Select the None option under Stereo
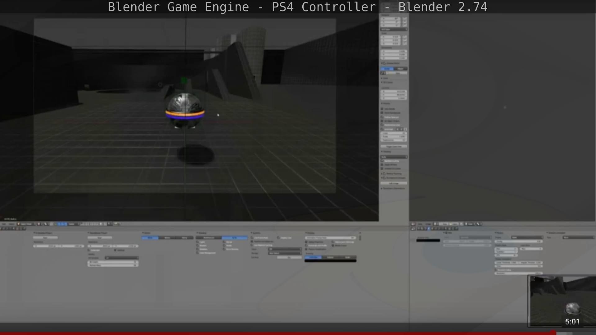This screenshot has width=596, height=335. click(x=150, y=238)
